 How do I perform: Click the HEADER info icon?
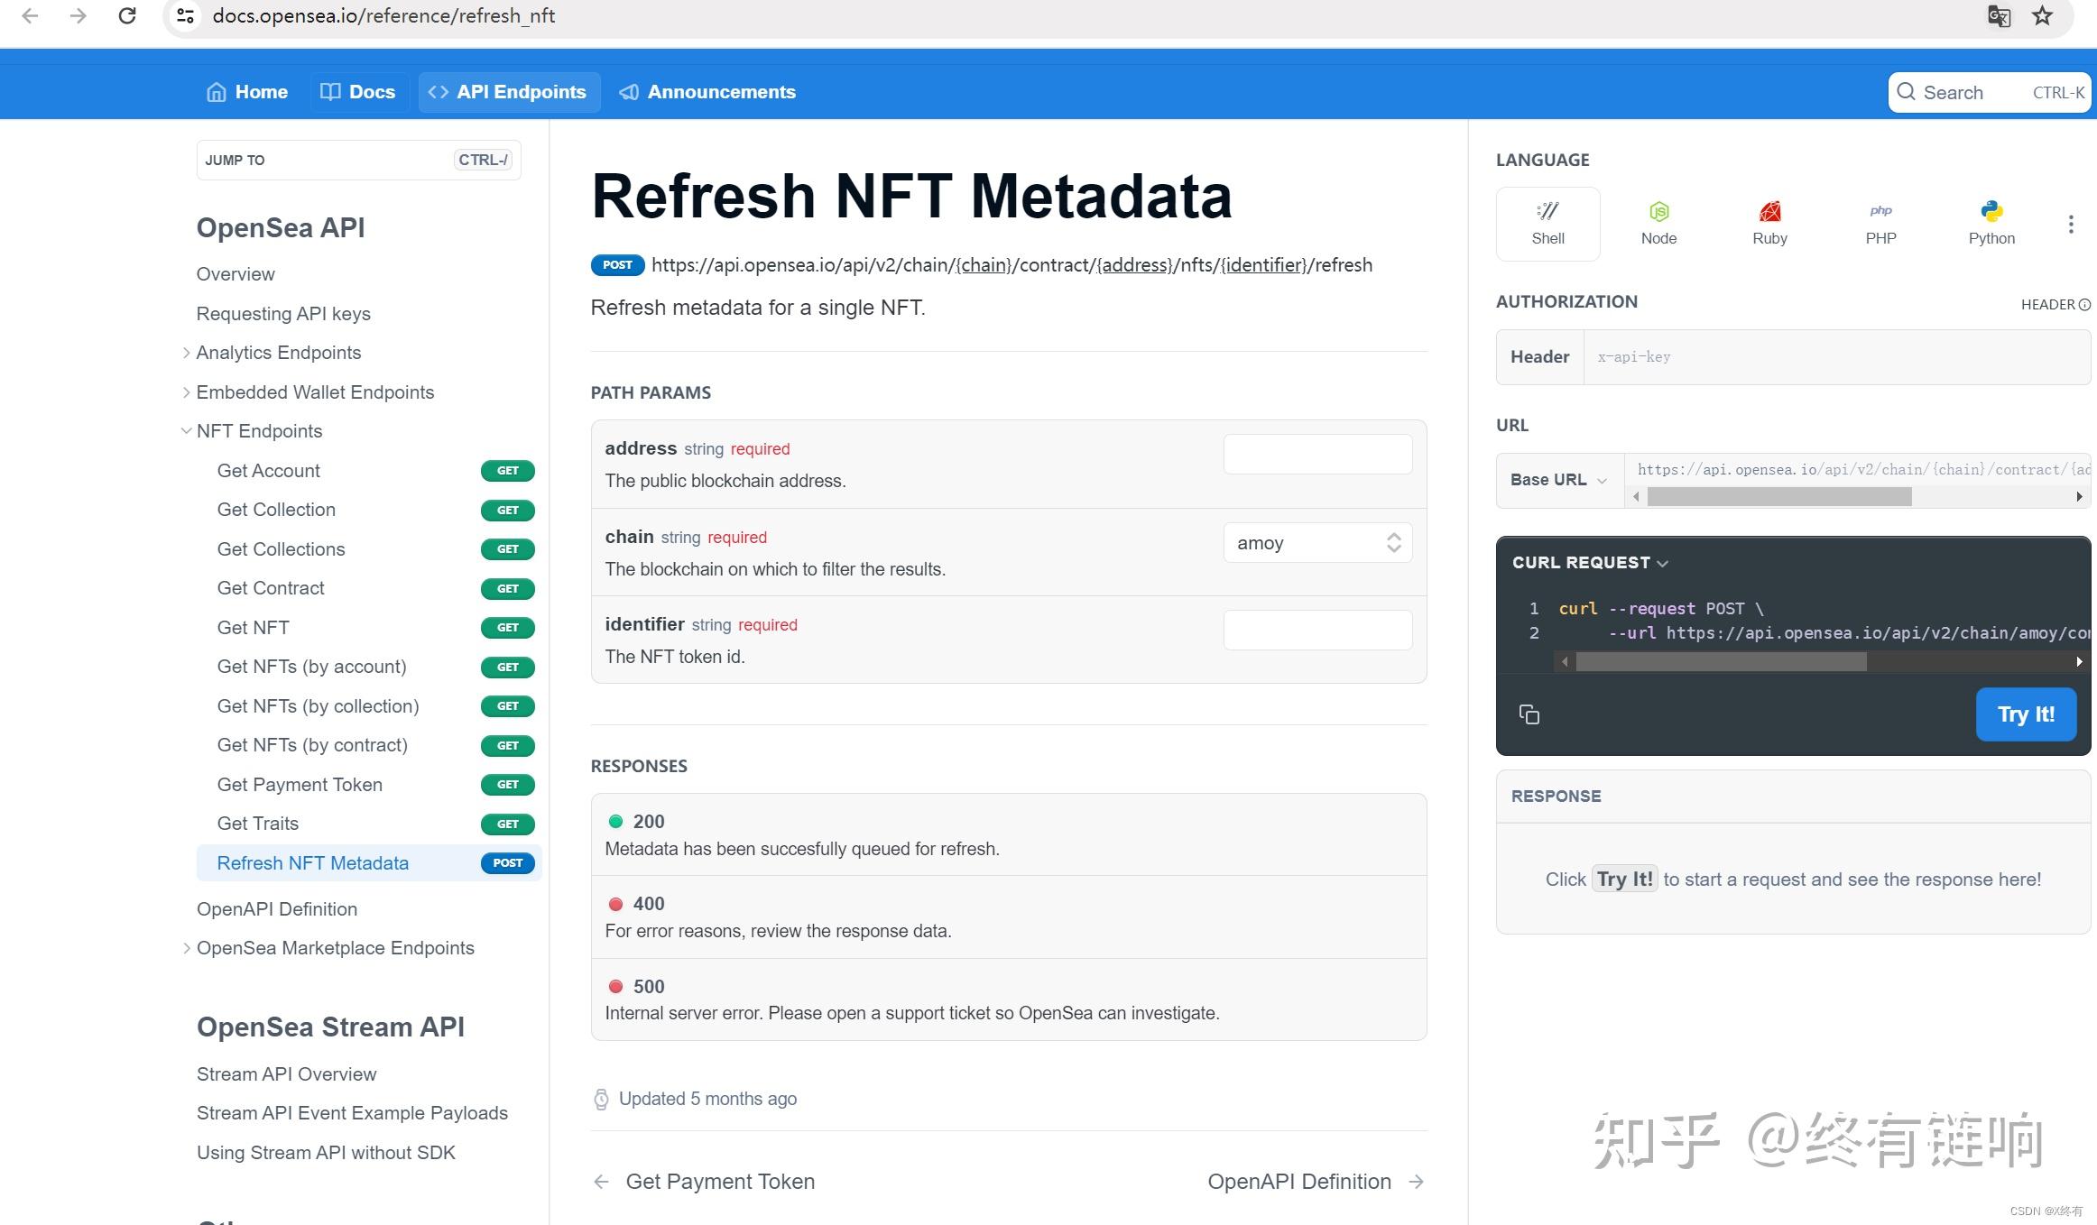click(2084, 305)
